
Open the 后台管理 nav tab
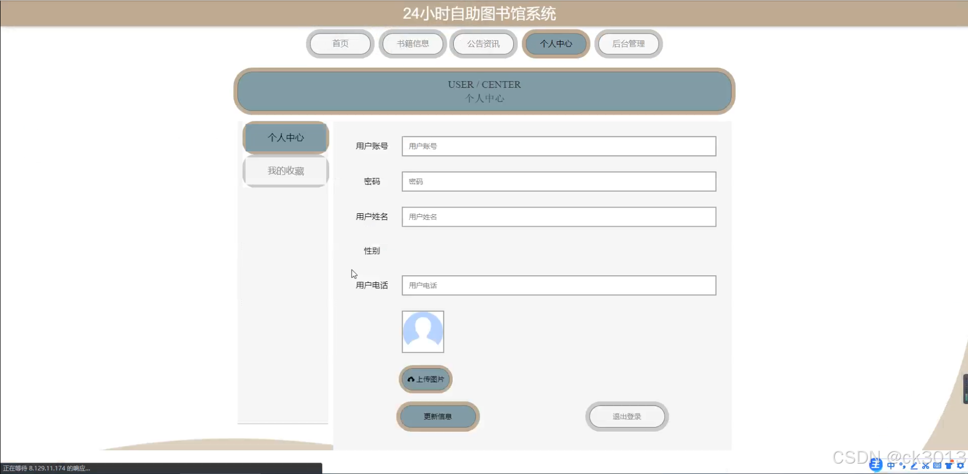coord(628,44)
